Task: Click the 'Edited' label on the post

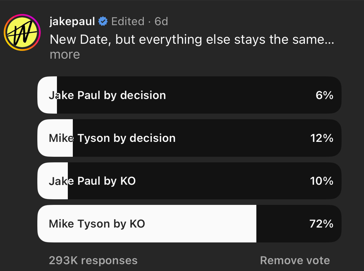Action: coord(128,21)
